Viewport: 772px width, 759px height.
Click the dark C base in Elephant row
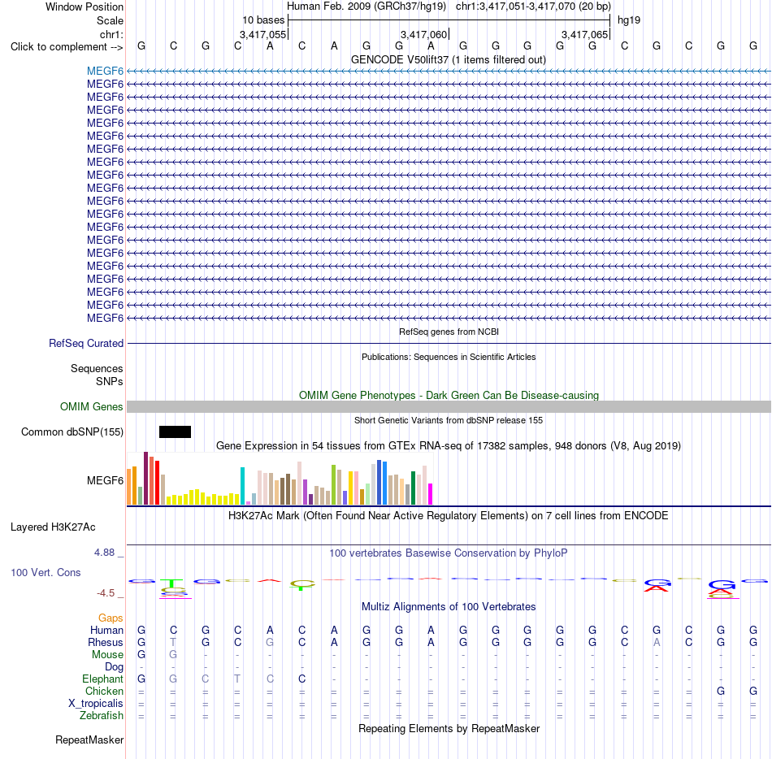click(x=301, y=679)
